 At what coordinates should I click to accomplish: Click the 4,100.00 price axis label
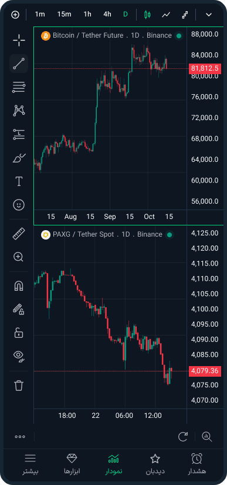[205, 309]
